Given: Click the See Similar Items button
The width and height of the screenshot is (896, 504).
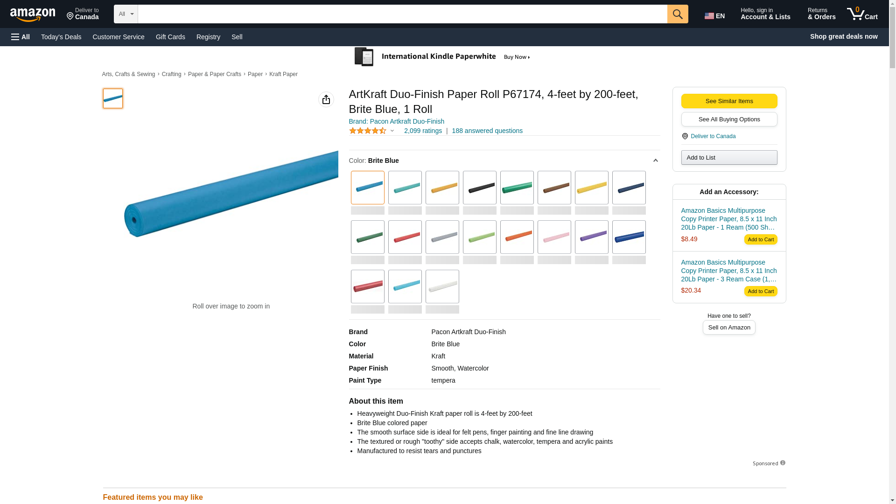Looking at the screenshot, I should [x=728, y=101].
